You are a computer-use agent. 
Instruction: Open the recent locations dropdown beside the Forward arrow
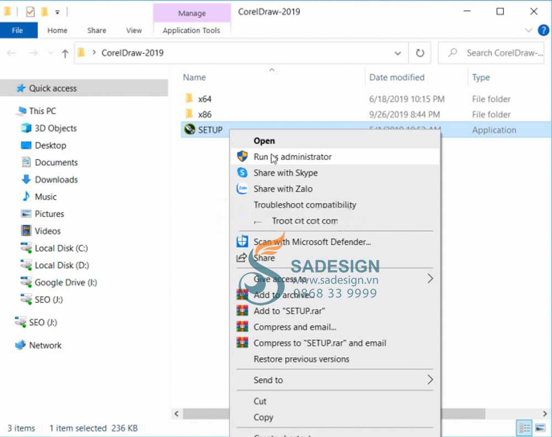click(x=50, y=53)
